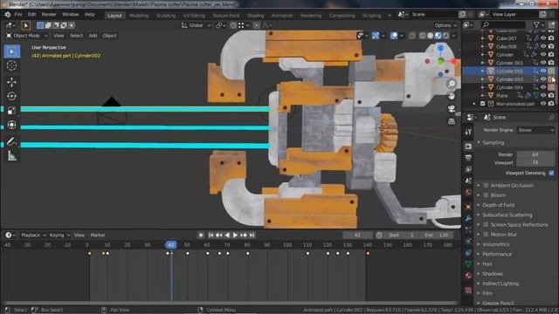Screen dimensions: 559x314
Task: Open the viewport Add menu
Action: pyautogui.click(x=93, y=36)
